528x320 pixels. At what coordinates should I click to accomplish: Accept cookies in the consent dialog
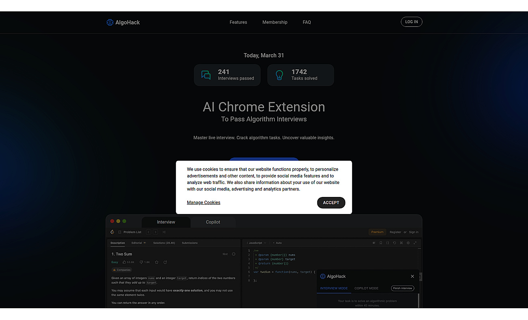(x=331, y=203)
